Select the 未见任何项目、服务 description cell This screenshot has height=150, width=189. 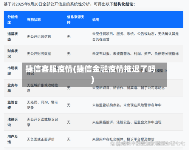pos(135,37)
